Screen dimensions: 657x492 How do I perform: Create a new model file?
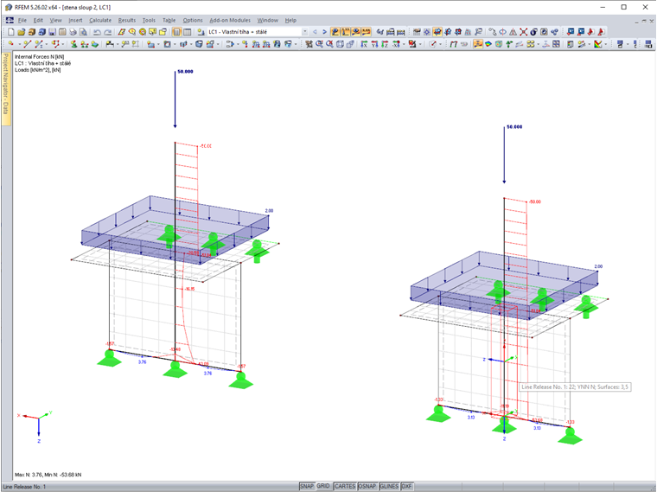[11, 32]
